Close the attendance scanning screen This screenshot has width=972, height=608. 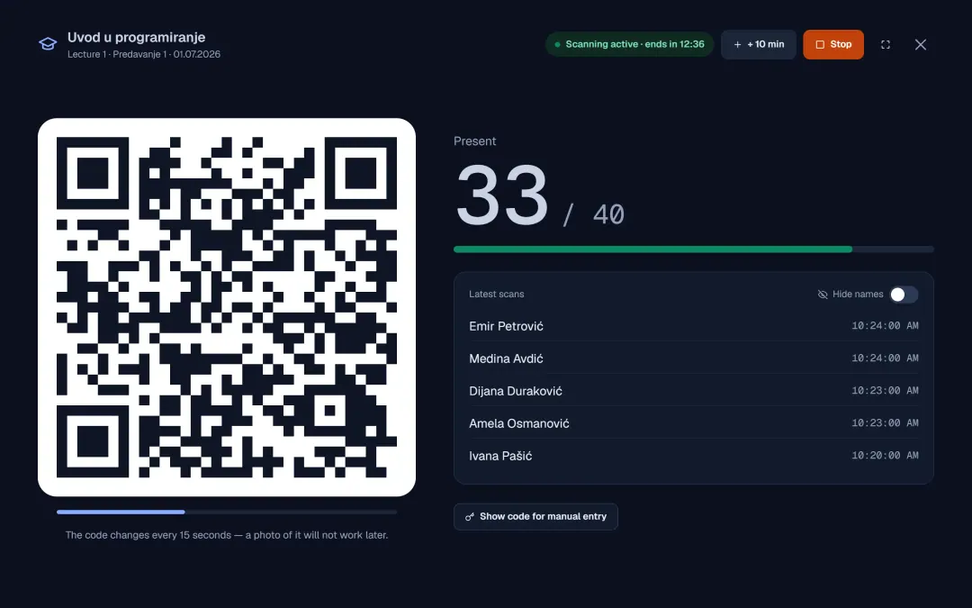point(921,45)
